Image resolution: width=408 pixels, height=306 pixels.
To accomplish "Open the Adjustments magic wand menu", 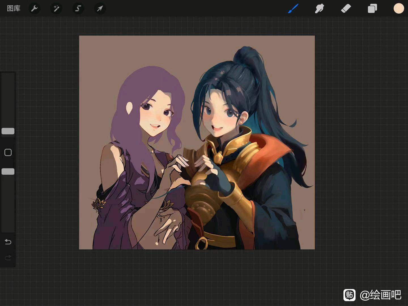I will pos(56,8).
